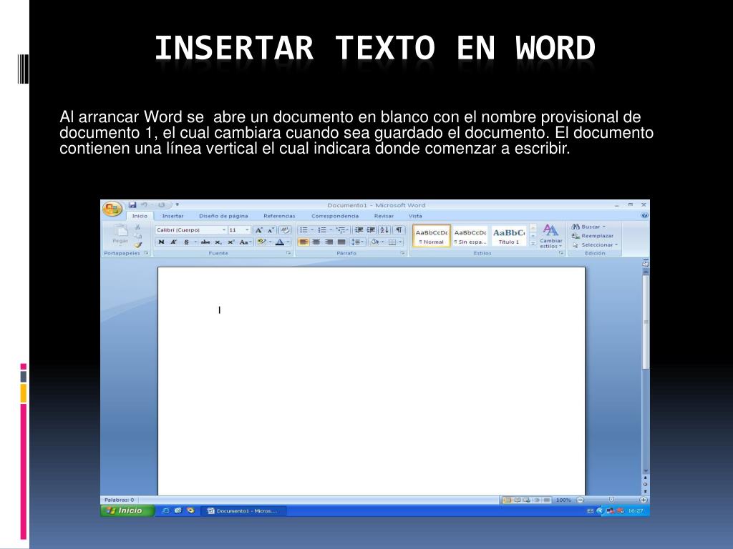Apply the Título 1 style
Screen dimensions: 733x549
[x=509, y=236]
